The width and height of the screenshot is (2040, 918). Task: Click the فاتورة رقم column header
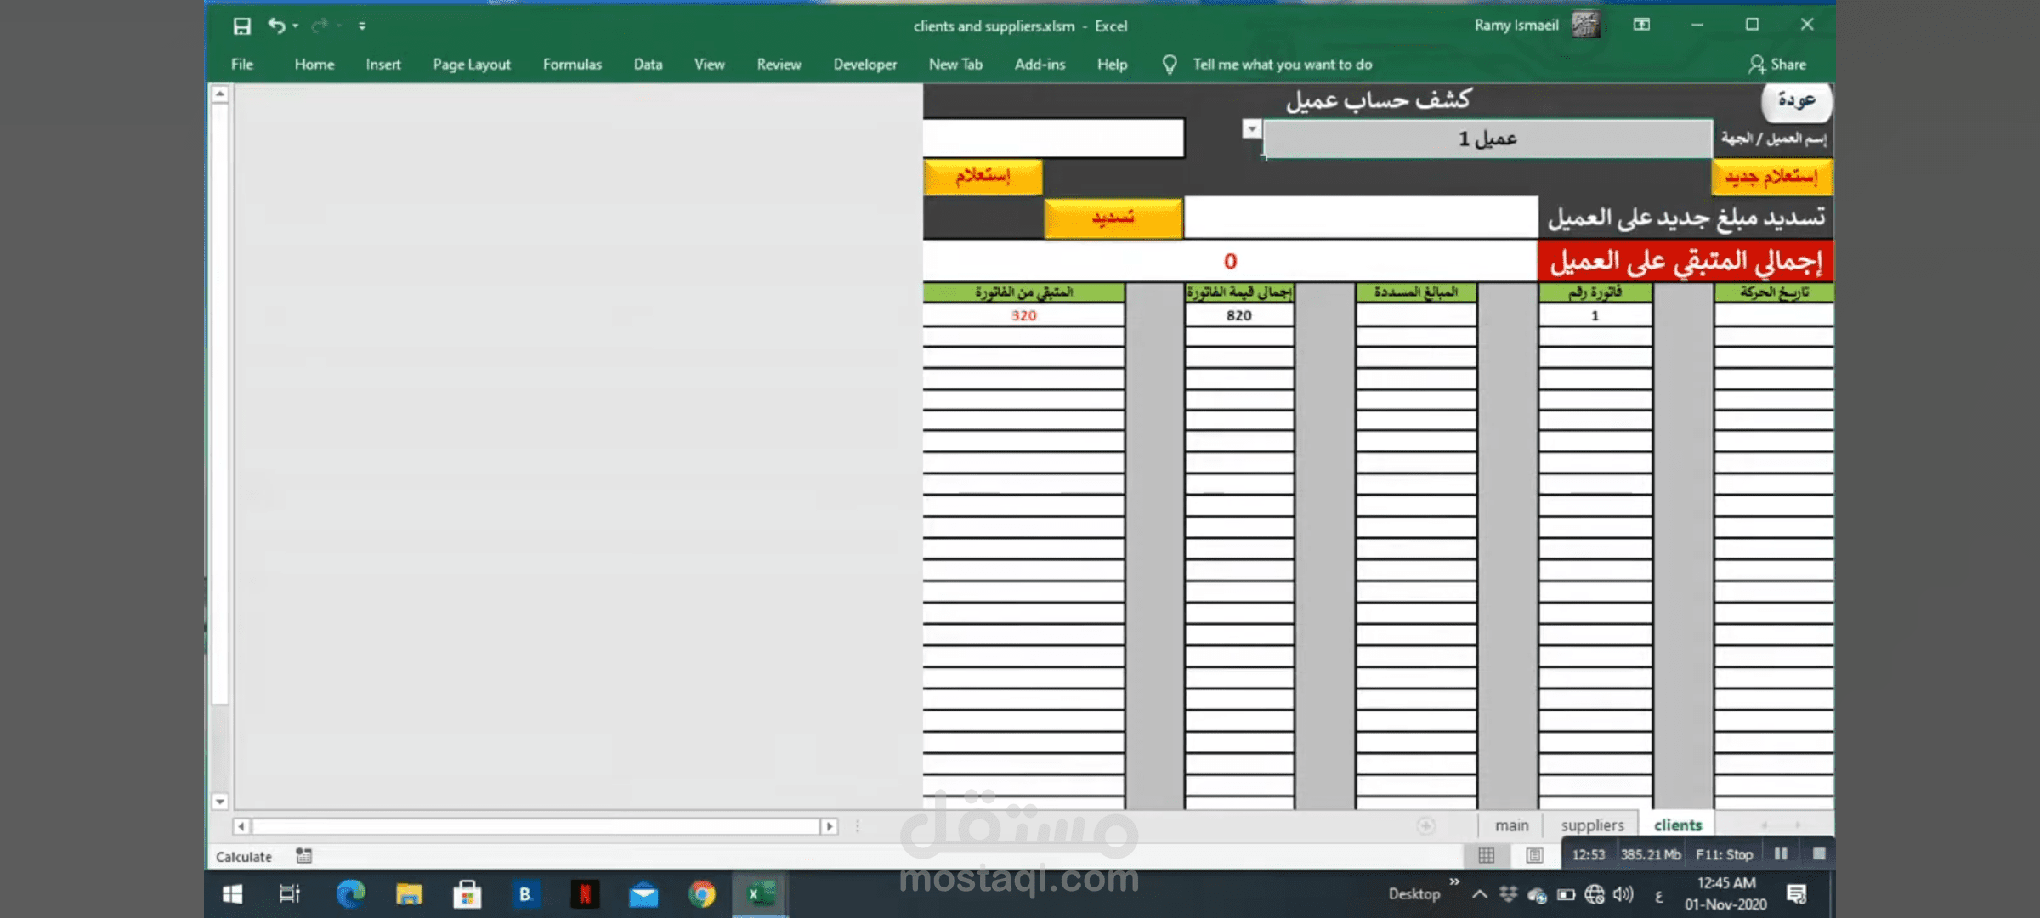pos(1595,292)
